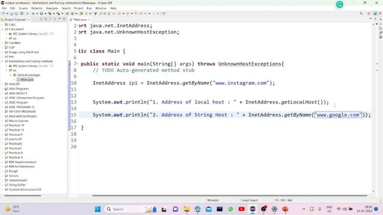Select Student Information GUI project
The width and height of the screenshot is (383, 215).
[x=25, y=189]
